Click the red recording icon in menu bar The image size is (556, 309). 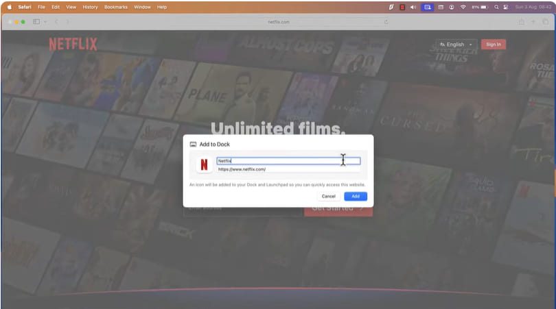click(402, 7)
